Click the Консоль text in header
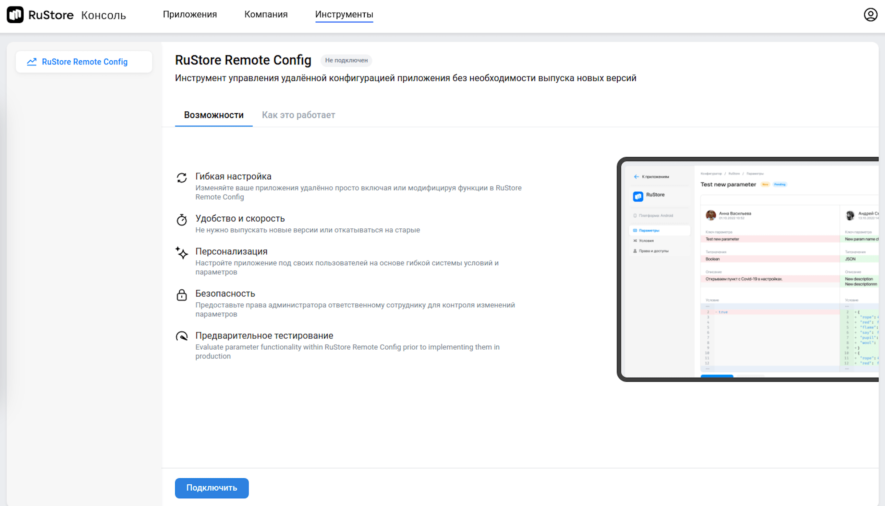The height and width of the screenshot is (506, 885). click(103, 15)
